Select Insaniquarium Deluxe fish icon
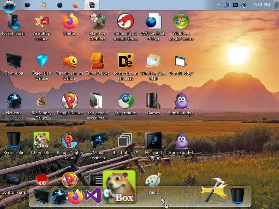Viewport: 279px width, 209px height. [69, 67]
